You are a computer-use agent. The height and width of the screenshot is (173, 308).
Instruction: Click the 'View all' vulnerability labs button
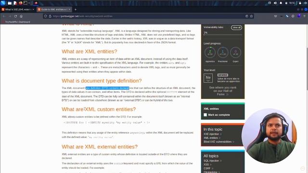(236, 27)
